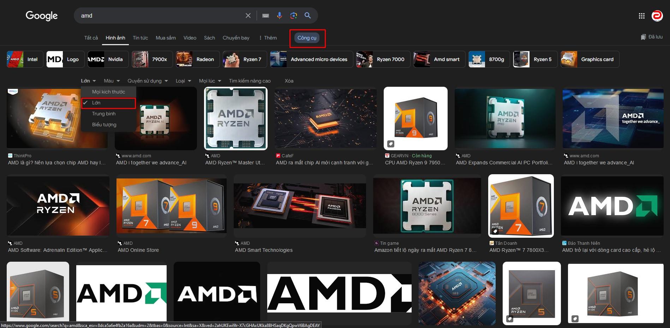Select the 8700g suggestion chip
Viewport: 670px width, 328px height.
pos(489,59)
